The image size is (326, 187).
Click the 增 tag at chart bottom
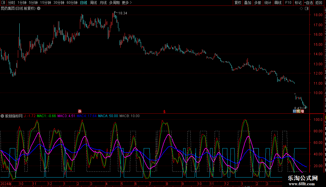(302, 111)
